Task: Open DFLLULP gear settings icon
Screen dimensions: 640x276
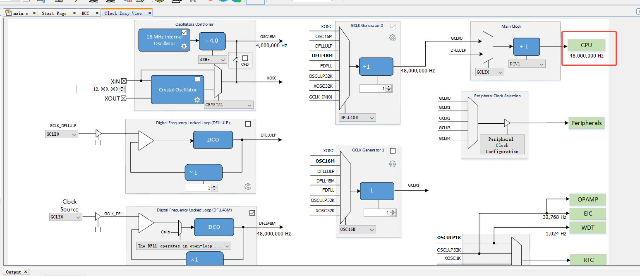Action: [248, 187]
